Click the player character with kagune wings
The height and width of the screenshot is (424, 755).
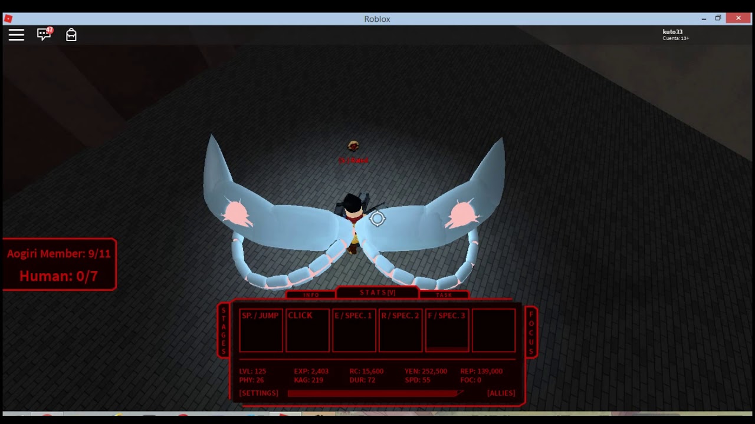click(353, 224)
